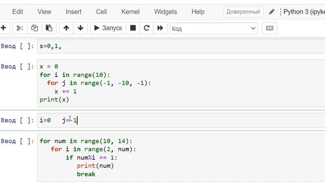325x183 pixels.
Task: Click the line if num%i == 1:
Action: [91, 158]
